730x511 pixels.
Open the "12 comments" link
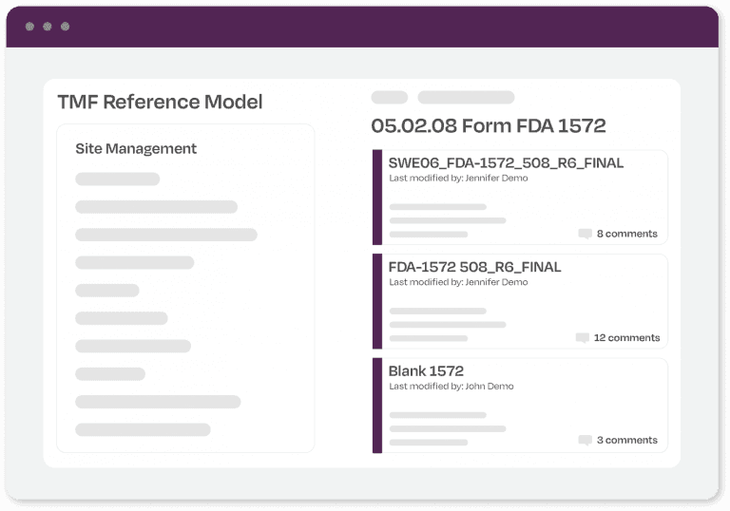click(x=626, y=338)
